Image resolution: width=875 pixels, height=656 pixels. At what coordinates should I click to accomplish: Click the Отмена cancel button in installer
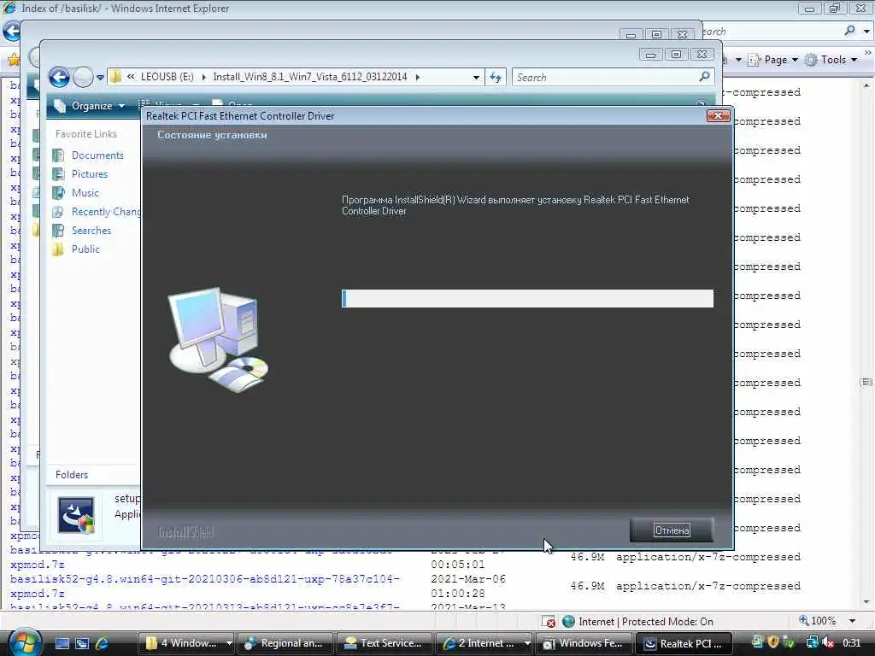point(672,530)
